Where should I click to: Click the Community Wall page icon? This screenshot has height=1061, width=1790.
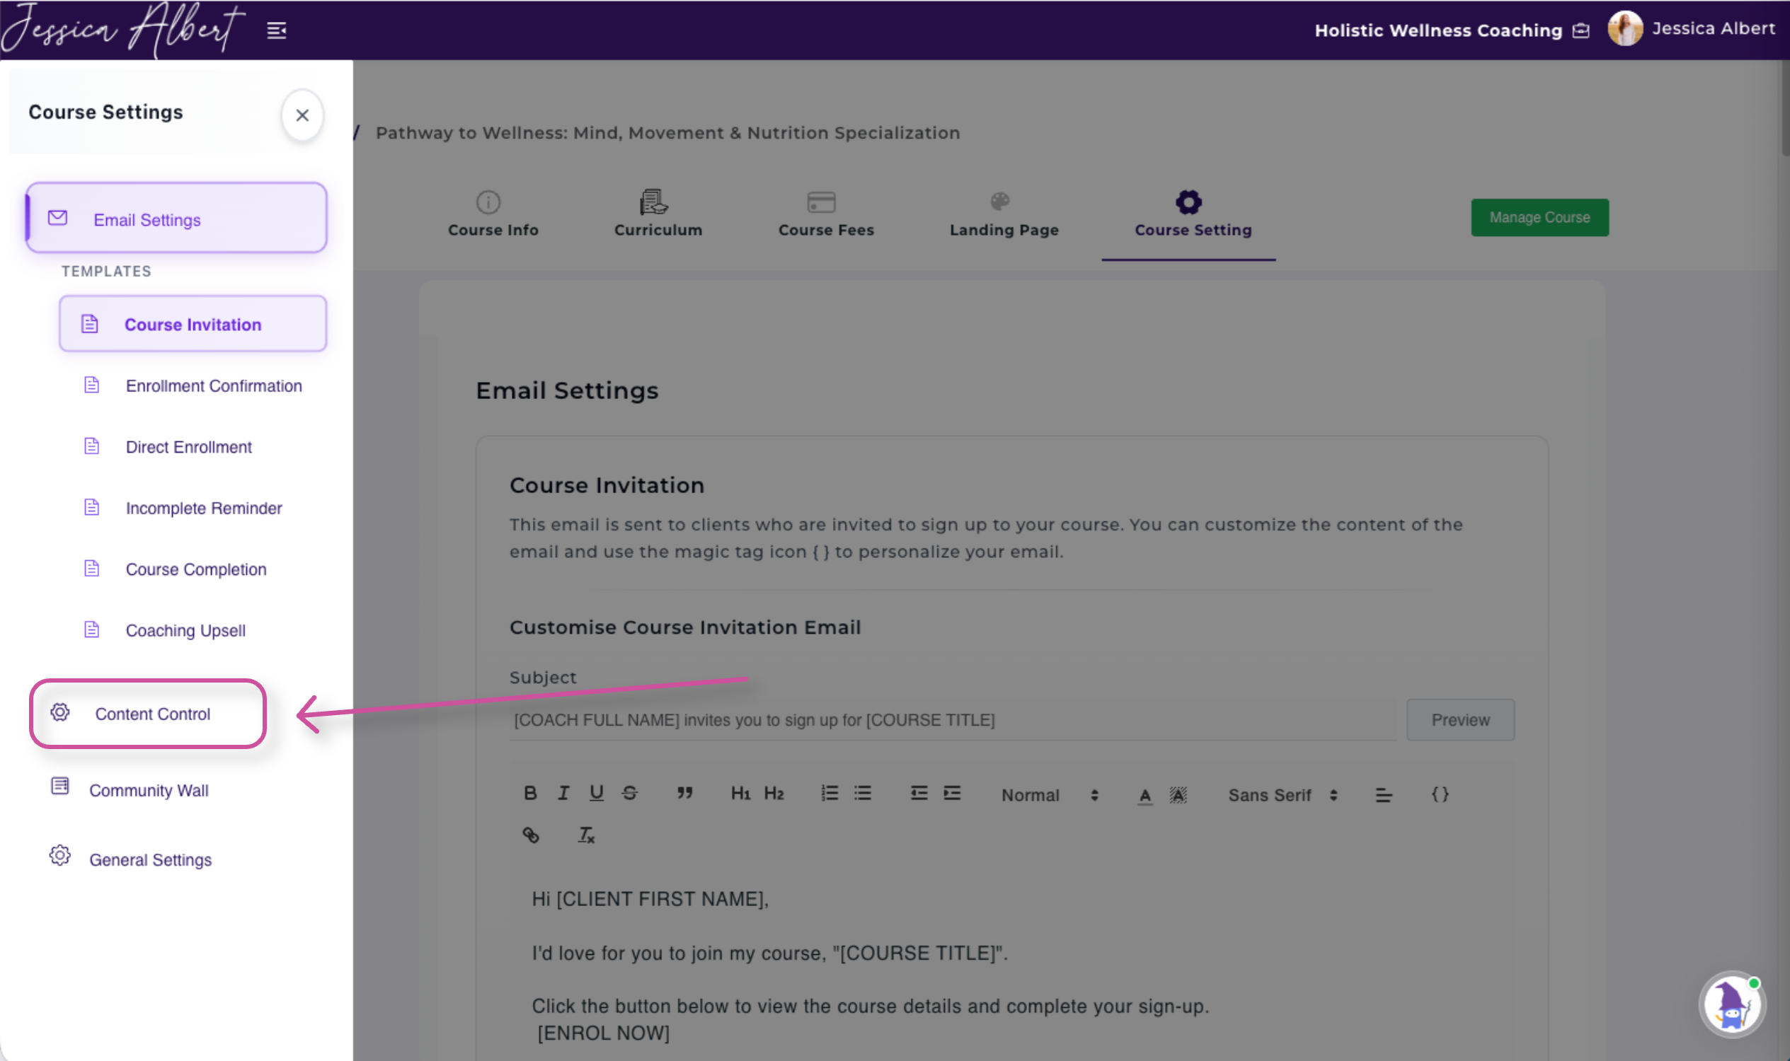click(x=60, y=787)
